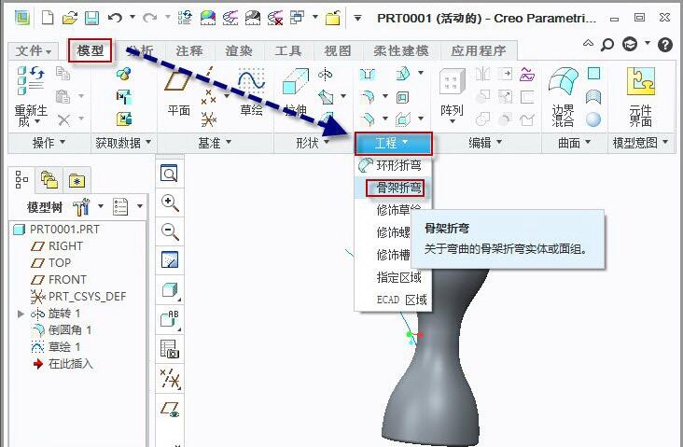Expand the Get Data (获取数据) group dropdown
The width and height of the screenshot is (683, 447).
point(123,143)
